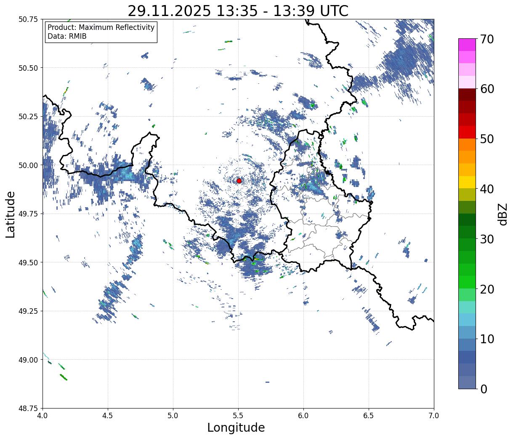Click the 50.00 latitude tick label
This screenshot has height=438, width=513.
pos(28,165)
